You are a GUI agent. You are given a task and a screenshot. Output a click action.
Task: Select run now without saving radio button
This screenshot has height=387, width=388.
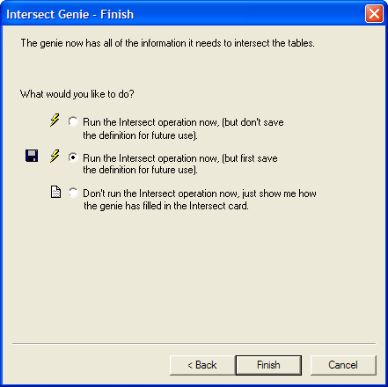coord(73,121)
